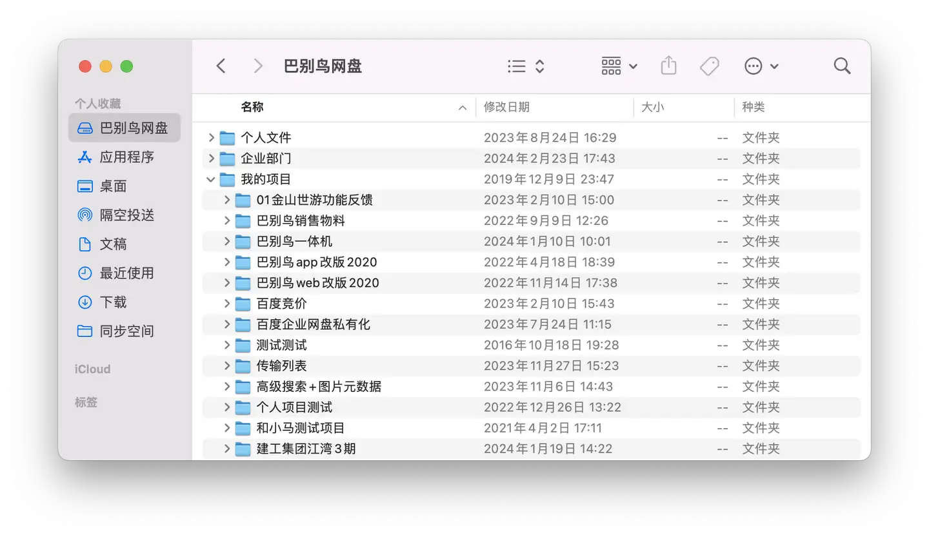Click the date 2023年8月24日 16:29
The height and width of the screenshot is (537, 929).
coord(550,137)
